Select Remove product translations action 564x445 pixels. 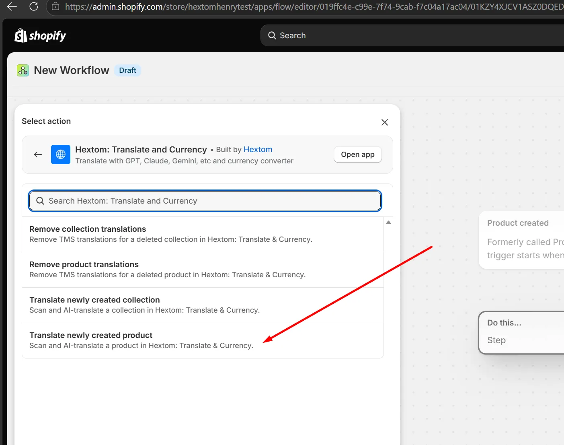click(203, 270)
